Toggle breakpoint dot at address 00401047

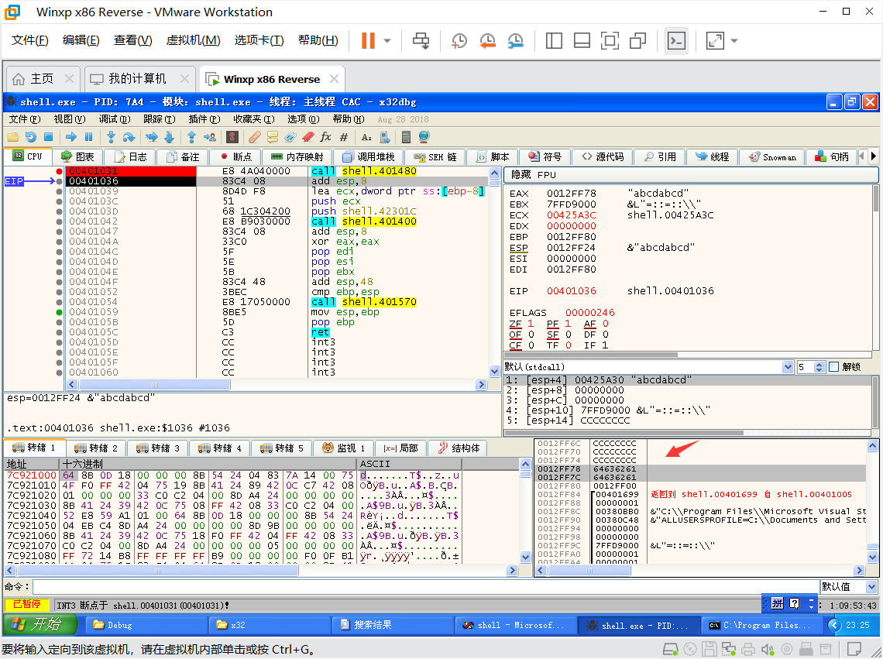coord(59,232)
